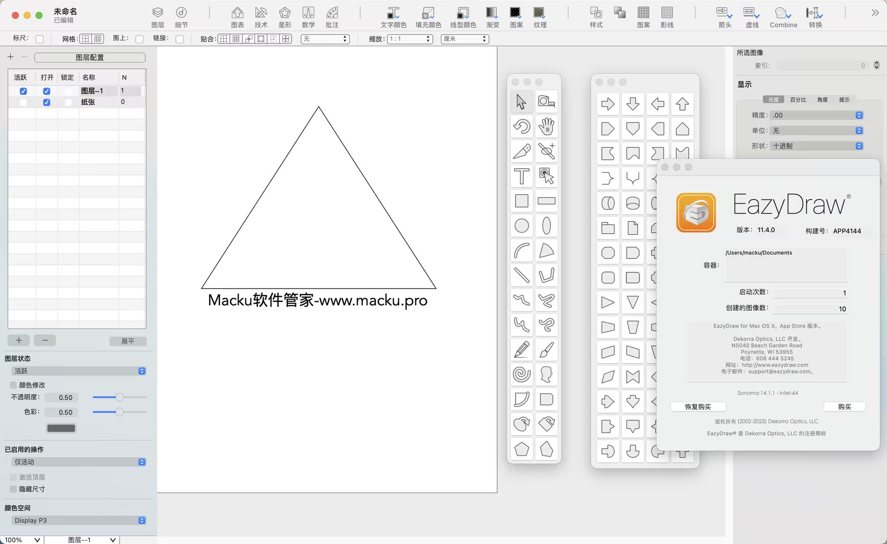Toggle the ruler checkbox
Image resolution: width=887 pixels, height=544 pixels.
click(40, 39)
